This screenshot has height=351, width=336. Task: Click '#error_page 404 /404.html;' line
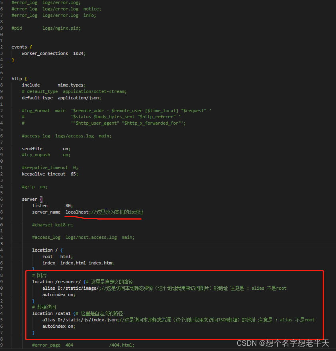pos(83,345)
